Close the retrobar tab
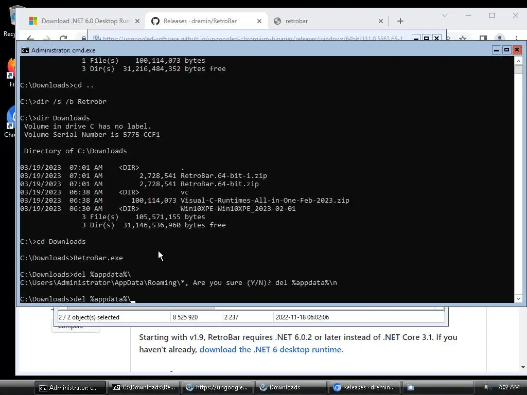The height and width of the screenshot is (395, 527). [380, 21]
